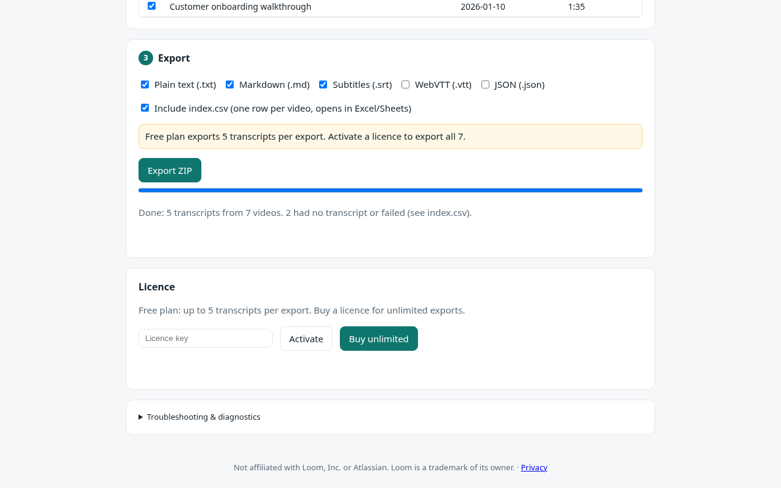Click the 2026-01-10 date cell
The width and height of the screenshot is (781, 488).
pos(483,7)
